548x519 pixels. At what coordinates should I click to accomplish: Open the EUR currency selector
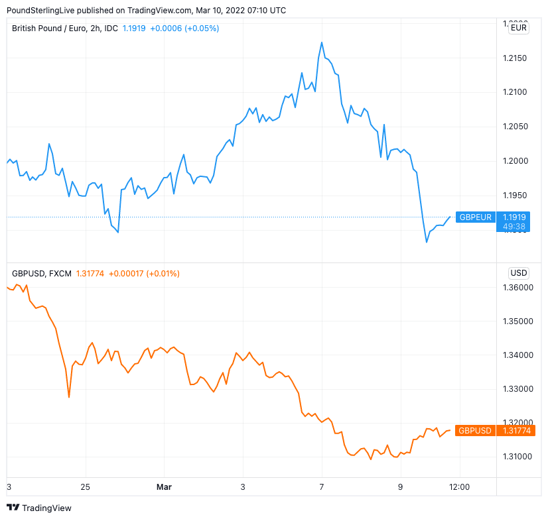pyautogui.click(x=518, y=27)
